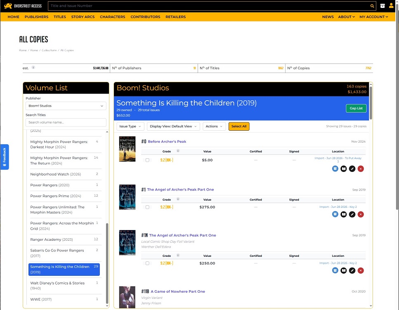Viewport: 399px width, 310px height.
Task: Click the Gap List button
Action: (356, 108)
